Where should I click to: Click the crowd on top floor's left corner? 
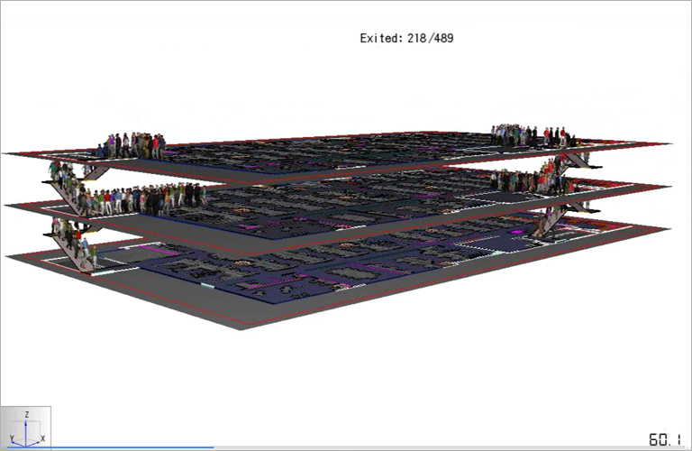coord(131,145)
